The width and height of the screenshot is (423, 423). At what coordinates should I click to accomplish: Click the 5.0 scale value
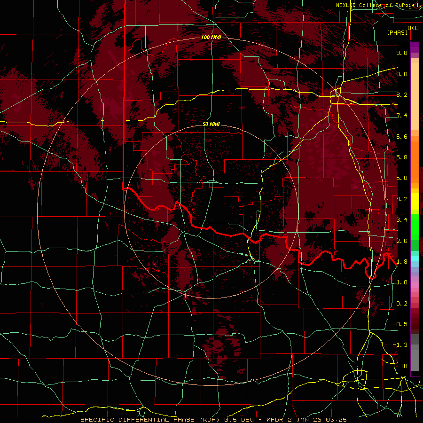pyautogui.click(x=402, y=178)
